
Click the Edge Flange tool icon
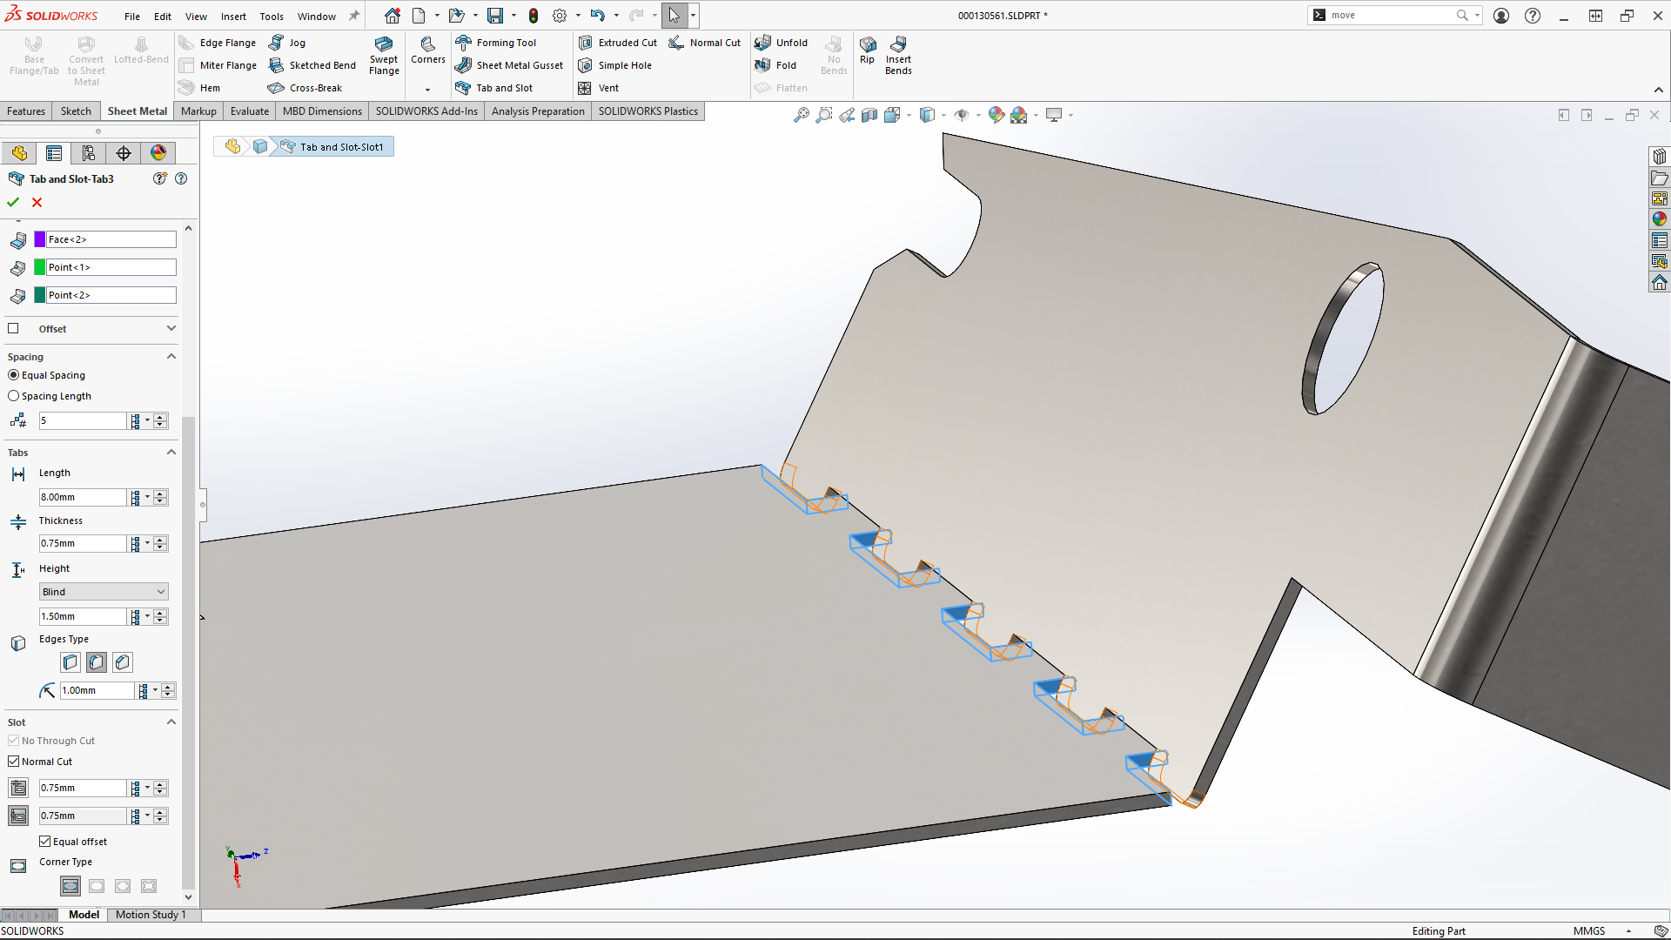click(187, 43)
